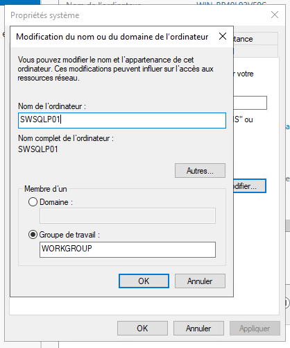This screenshot has width=290, height=348.
Task: Click Annuler at bottom of Propriétés système
Action: tap(198, 328)
